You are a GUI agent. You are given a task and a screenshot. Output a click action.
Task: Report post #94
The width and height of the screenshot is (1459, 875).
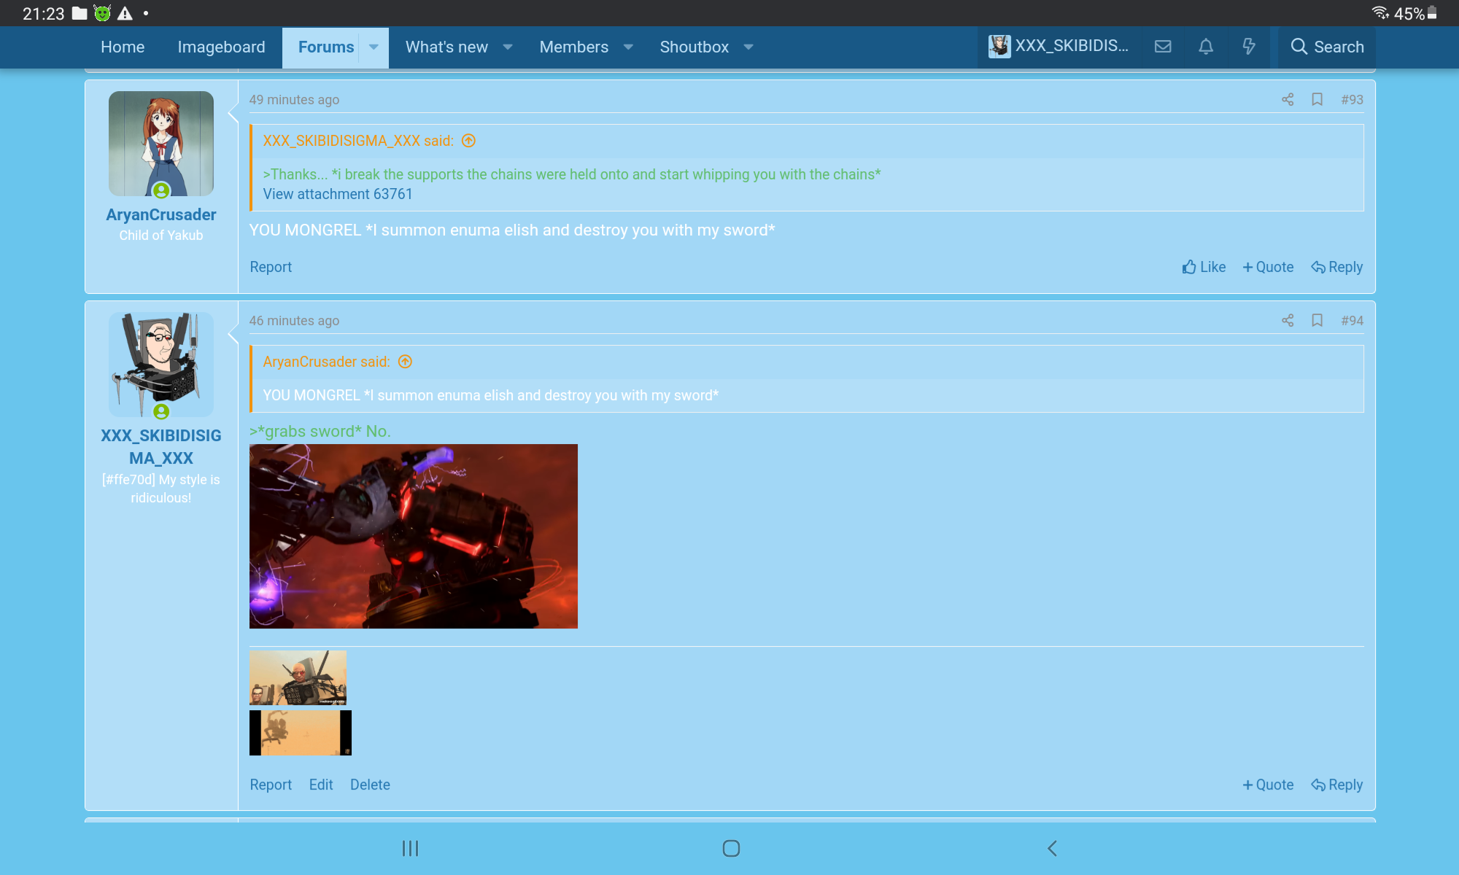[x=271, y=785]
